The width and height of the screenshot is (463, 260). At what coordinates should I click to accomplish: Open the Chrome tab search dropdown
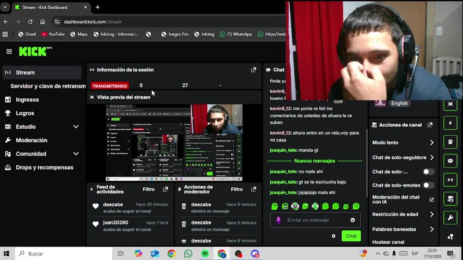[5, 7]
